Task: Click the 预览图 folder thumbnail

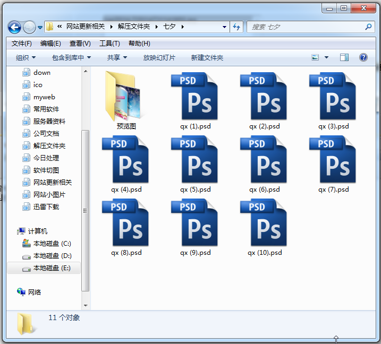Action: click(123, 96)
